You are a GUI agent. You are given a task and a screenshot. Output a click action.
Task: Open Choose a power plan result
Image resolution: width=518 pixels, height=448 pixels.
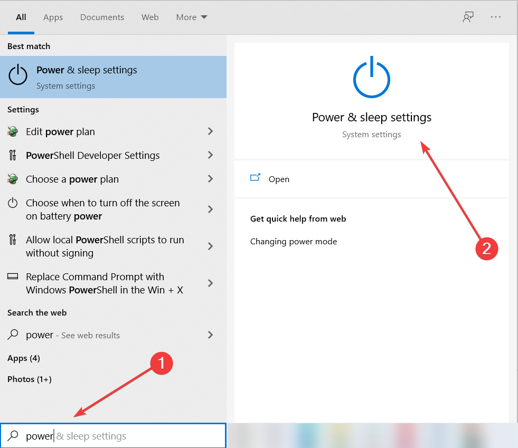(x=114, y=179)
